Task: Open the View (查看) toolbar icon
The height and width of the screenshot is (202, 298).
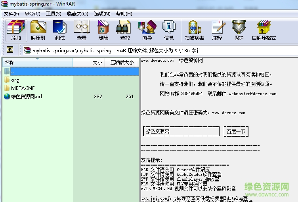Action: (82, 30)
